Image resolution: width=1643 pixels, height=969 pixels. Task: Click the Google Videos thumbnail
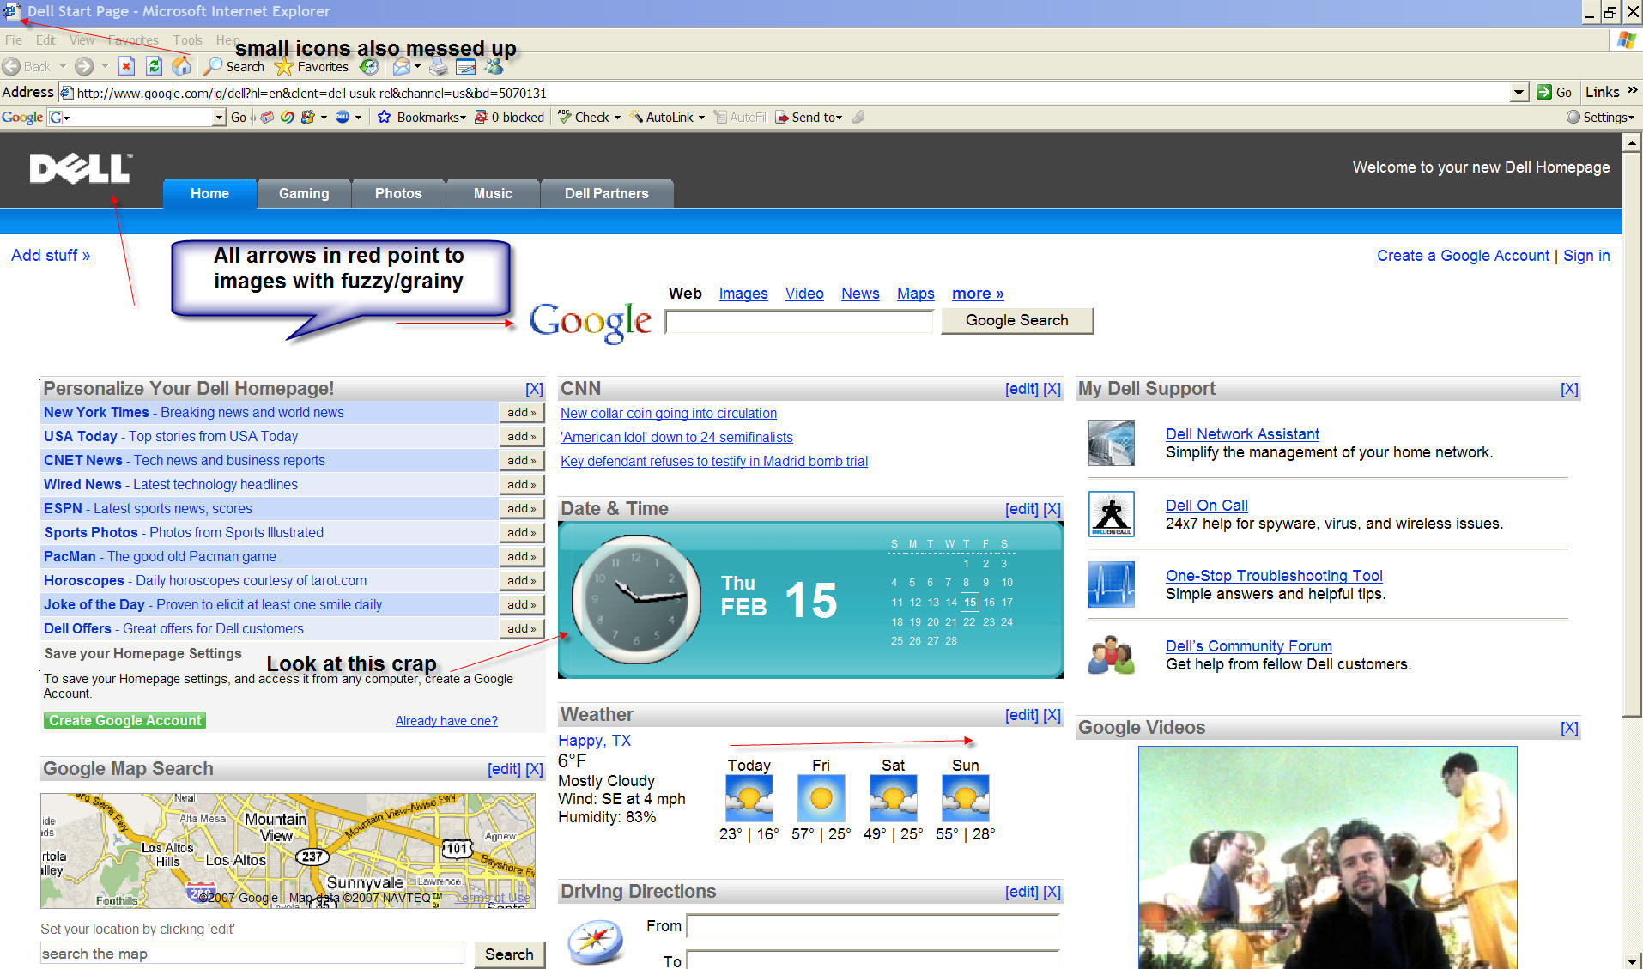[1327, 857]
